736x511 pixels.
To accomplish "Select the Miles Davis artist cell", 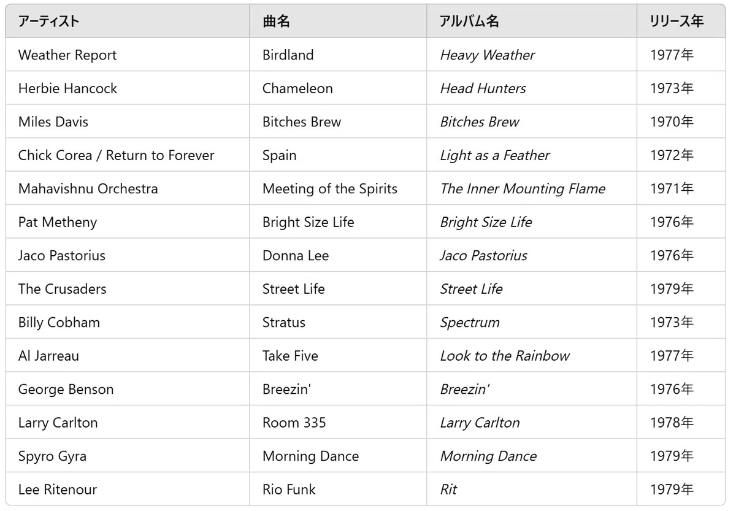I will (x=128, y=121).
